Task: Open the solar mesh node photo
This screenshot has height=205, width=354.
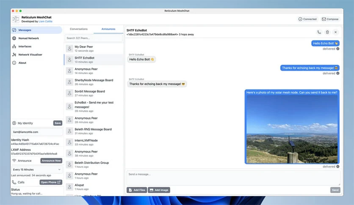Action: click(292, 129)
